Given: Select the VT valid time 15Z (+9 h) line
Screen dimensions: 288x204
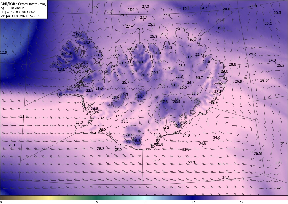Looking at the screenshot, I should (x=22, y=16).
